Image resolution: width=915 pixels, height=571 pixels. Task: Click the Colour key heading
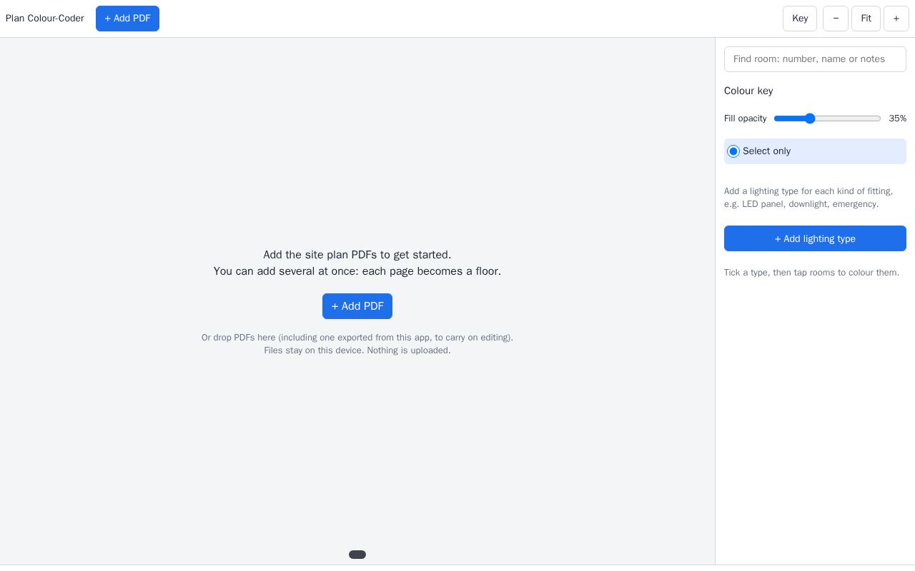click(748, 91)
